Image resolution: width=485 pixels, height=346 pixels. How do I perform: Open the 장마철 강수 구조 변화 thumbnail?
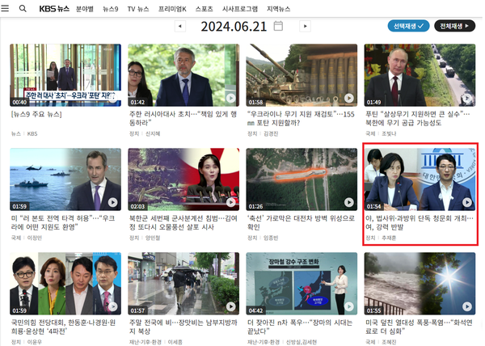[x=302, y=284]
